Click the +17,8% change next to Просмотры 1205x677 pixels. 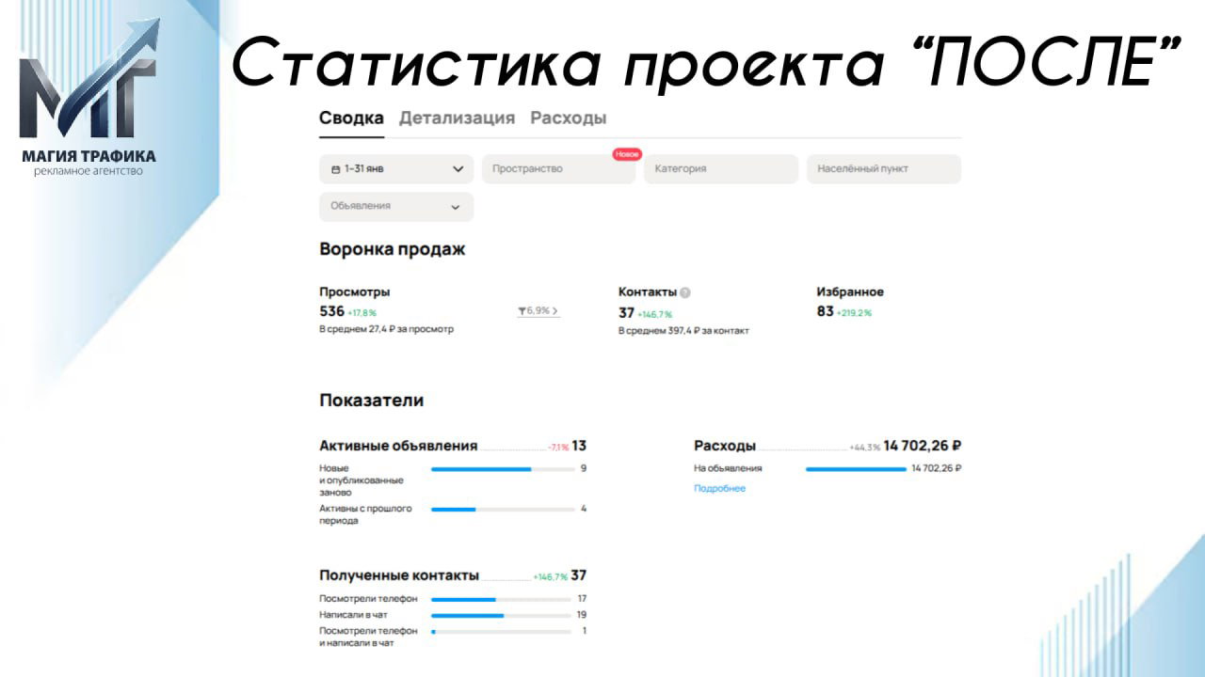pyautogui.click(x=361, y=313)
